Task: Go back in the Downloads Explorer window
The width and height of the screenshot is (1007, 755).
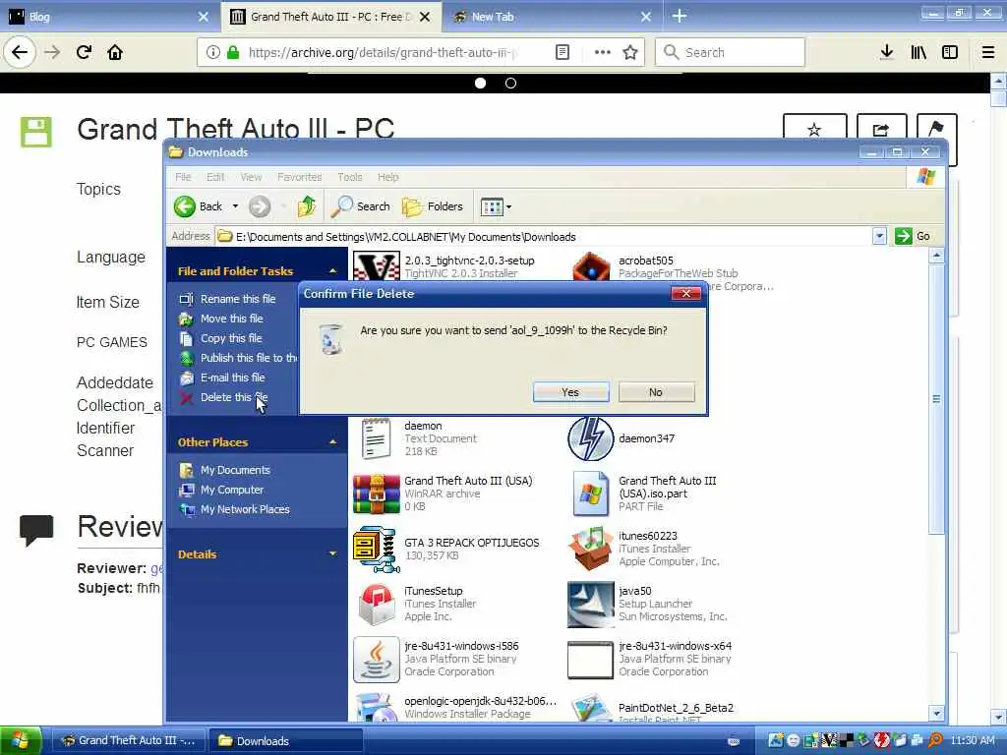Action: (199, 206)
